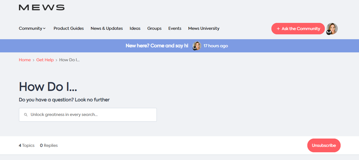Open Product Guides
359x160 pixels.
69,28
